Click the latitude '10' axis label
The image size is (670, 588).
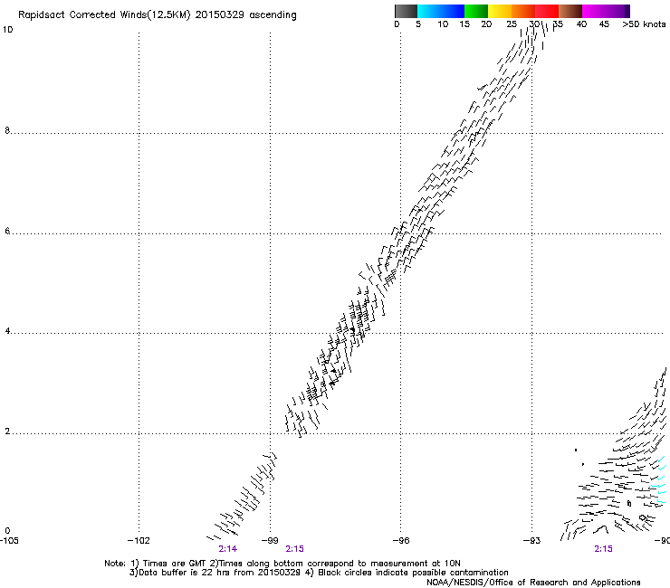tap(7, 30)
